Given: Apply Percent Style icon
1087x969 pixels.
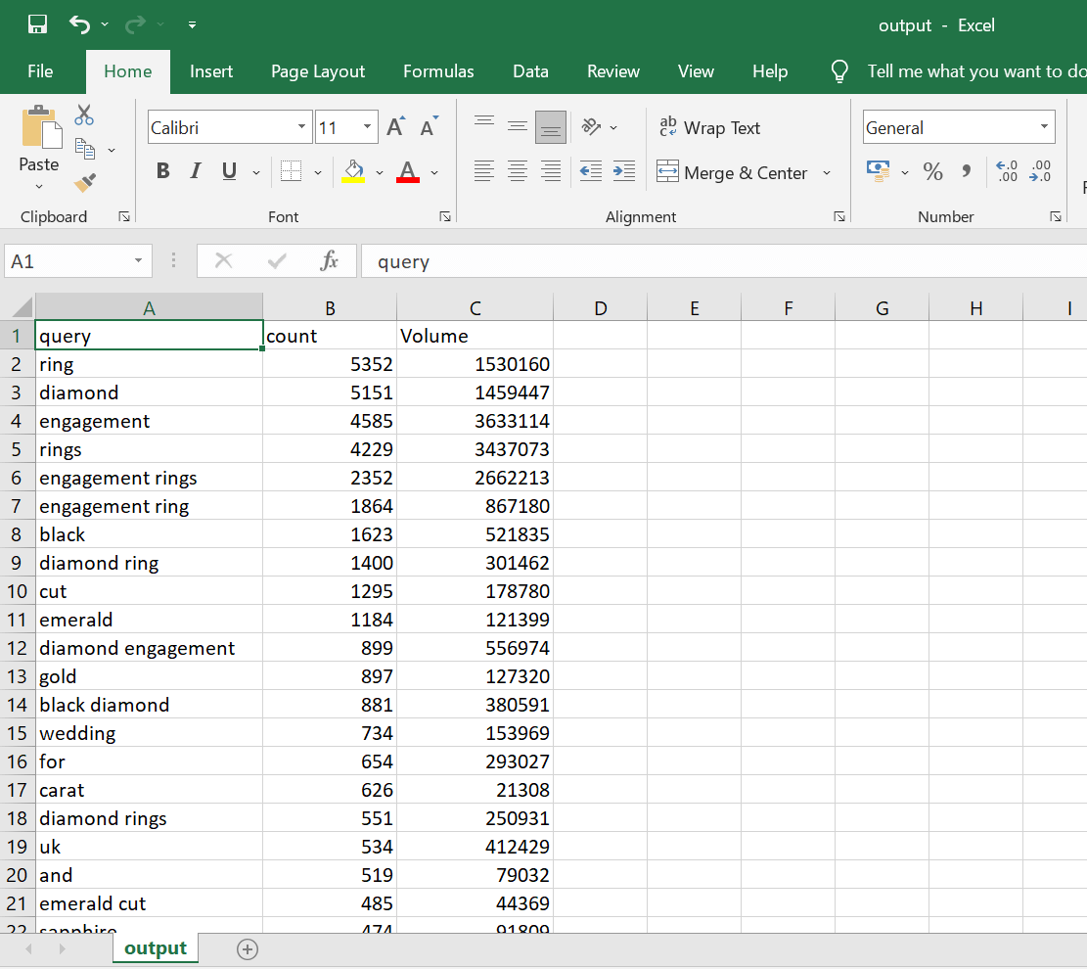Looking at the screenshot, I should point(933,171).
